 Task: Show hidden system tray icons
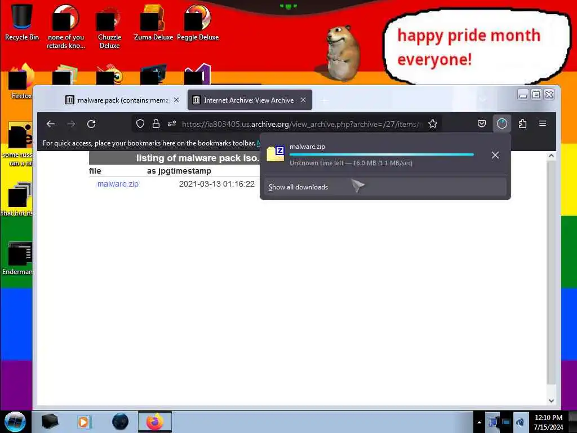tap(479, 422)
